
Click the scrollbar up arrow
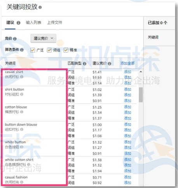(141, 72)
